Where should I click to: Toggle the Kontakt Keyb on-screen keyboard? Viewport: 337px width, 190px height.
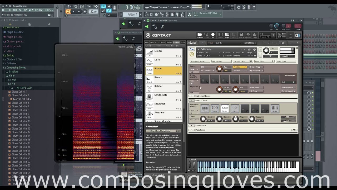coord(227,35)
